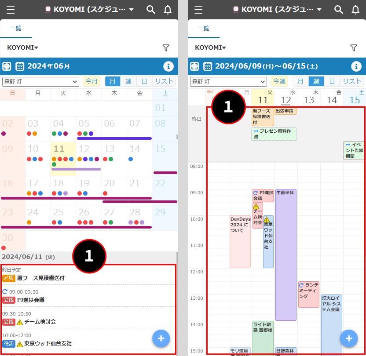Click the filter funnel icon in the week-view panel
This screenshot has width=366, height=356.
pos(353,48)
